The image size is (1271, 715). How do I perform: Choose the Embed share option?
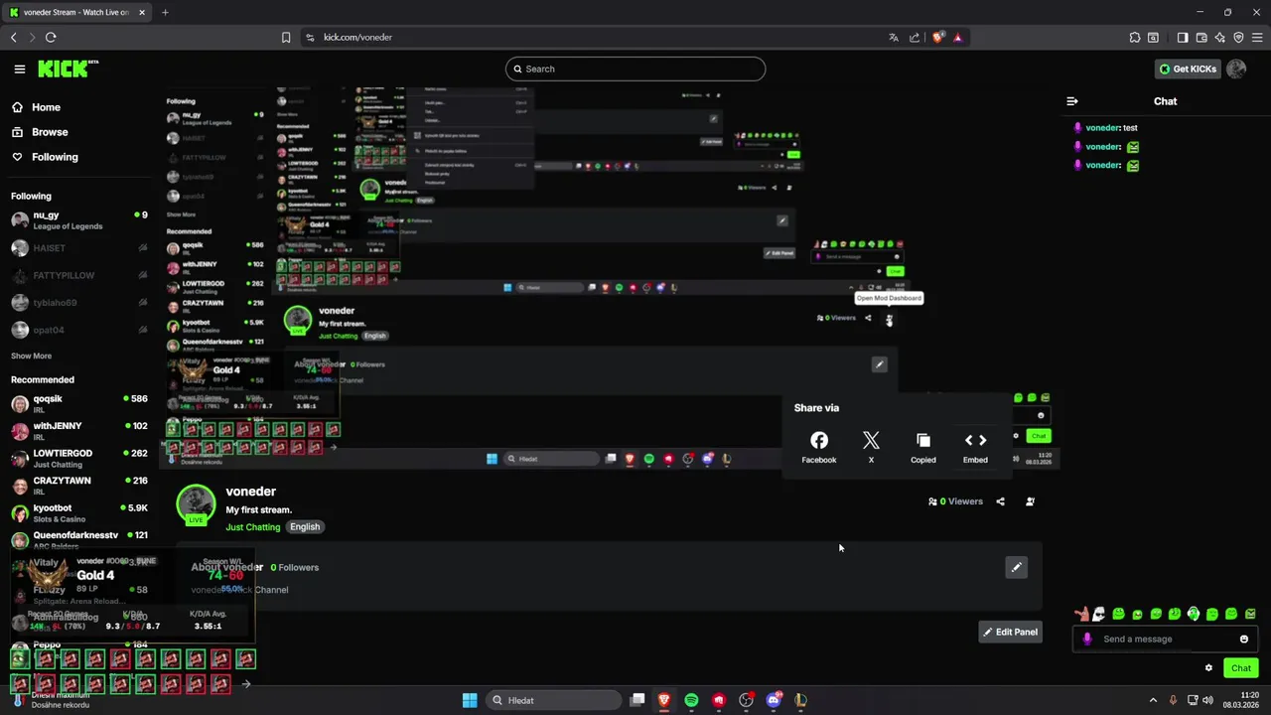[x=975, y=447]
